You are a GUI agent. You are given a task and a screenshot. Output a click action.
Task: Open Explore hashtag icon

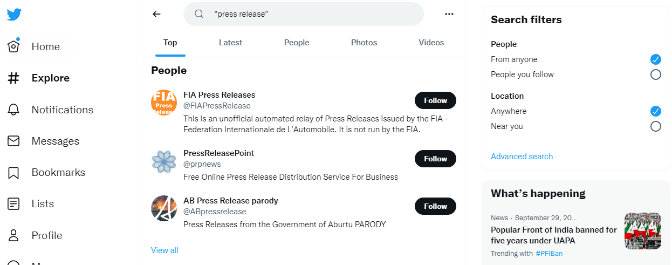coord(13,78)
